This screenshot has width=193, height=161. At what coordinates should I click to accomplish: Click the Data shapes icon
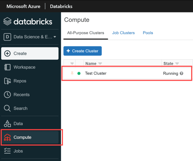pos(7,124)
